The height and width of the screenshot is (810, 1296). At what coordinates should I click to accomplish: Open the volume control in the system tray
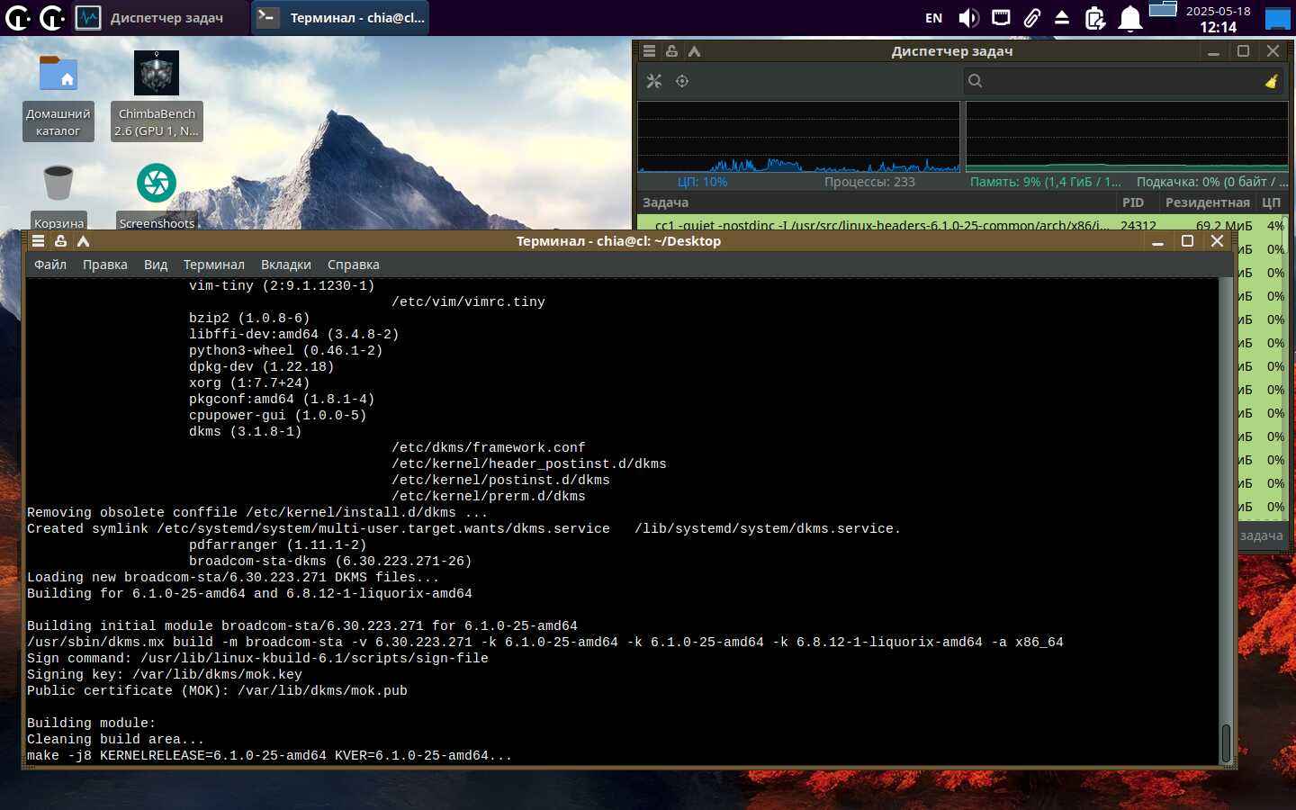coord(968,18)
